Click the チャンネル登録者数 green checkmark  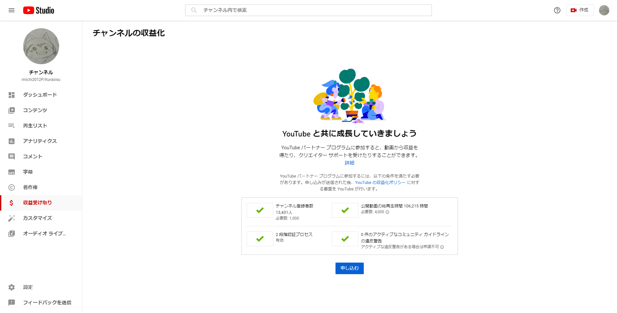[260, 210]
